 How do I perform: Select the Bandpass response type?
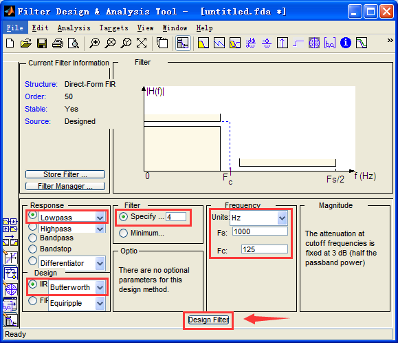32,238
